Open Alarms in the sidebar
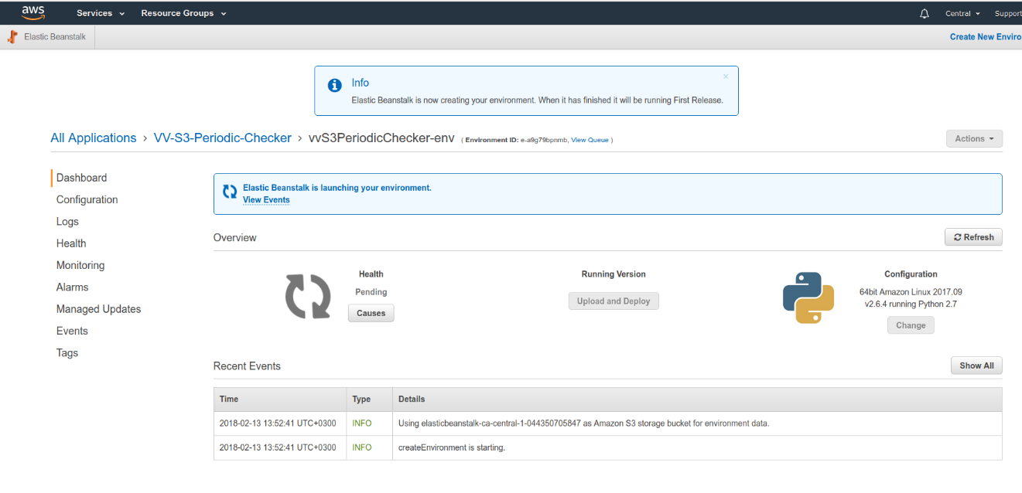This screenshot has width=1022, height=493. click(x=73, y=287)
